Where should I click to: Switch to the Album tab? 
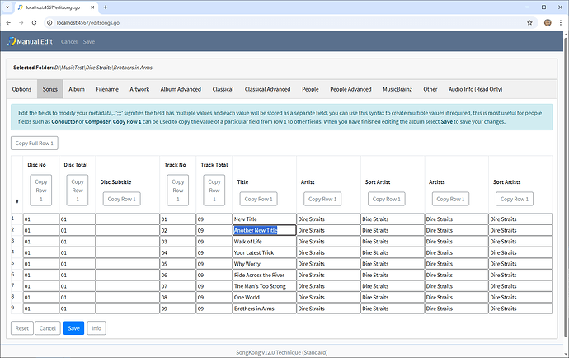(x=76, y=89)
